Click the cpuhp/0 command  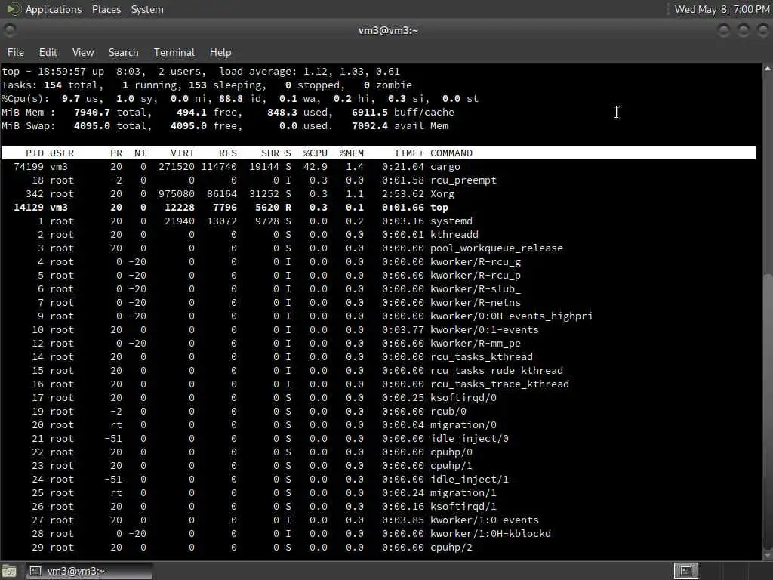point(451,452)
